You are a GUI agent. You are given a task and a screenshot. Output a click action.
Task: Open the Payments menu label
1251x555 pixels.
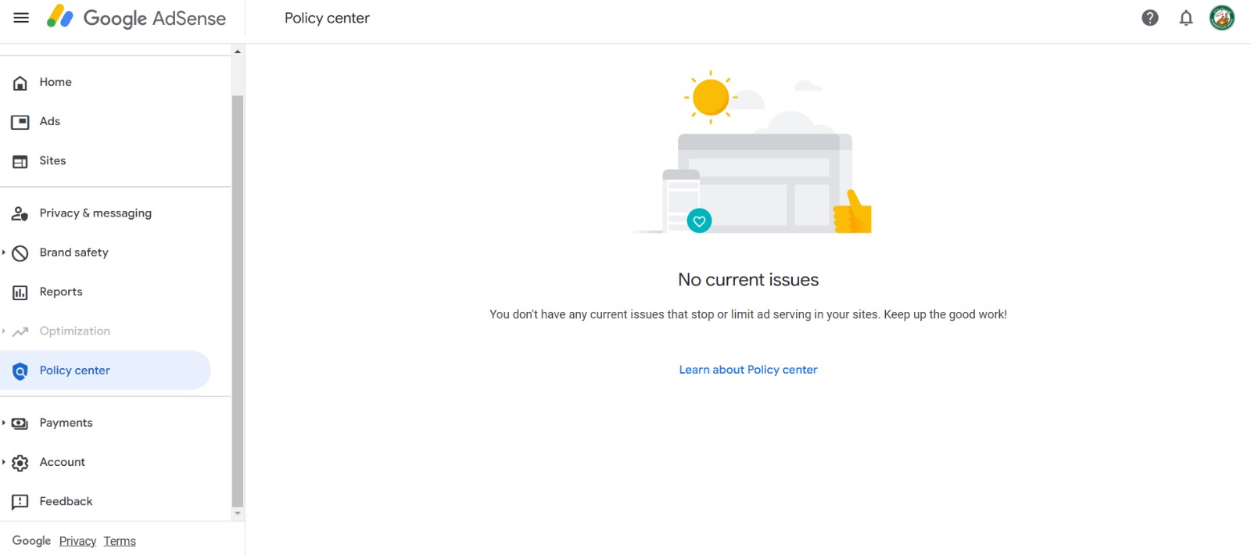point(66,423)
